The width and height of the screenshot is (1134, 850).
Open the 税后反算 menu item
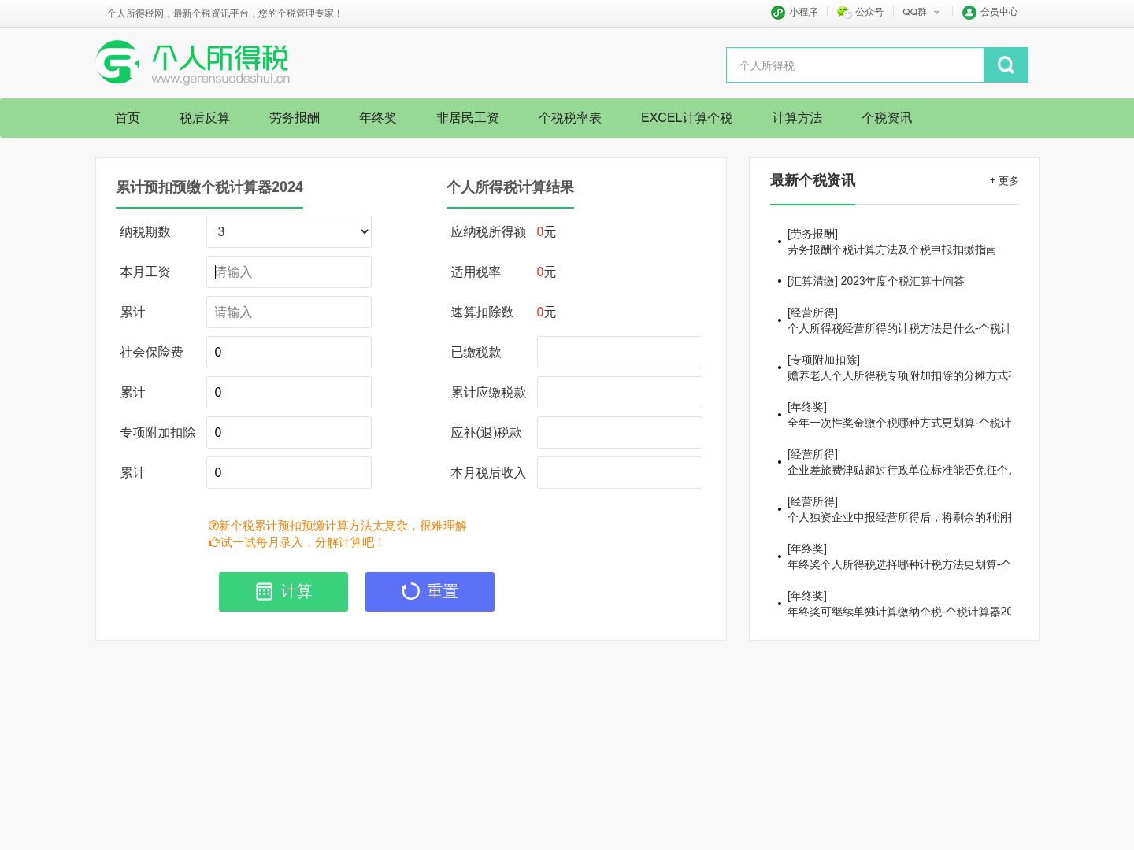pyautogui.click(x=205, y=118)
